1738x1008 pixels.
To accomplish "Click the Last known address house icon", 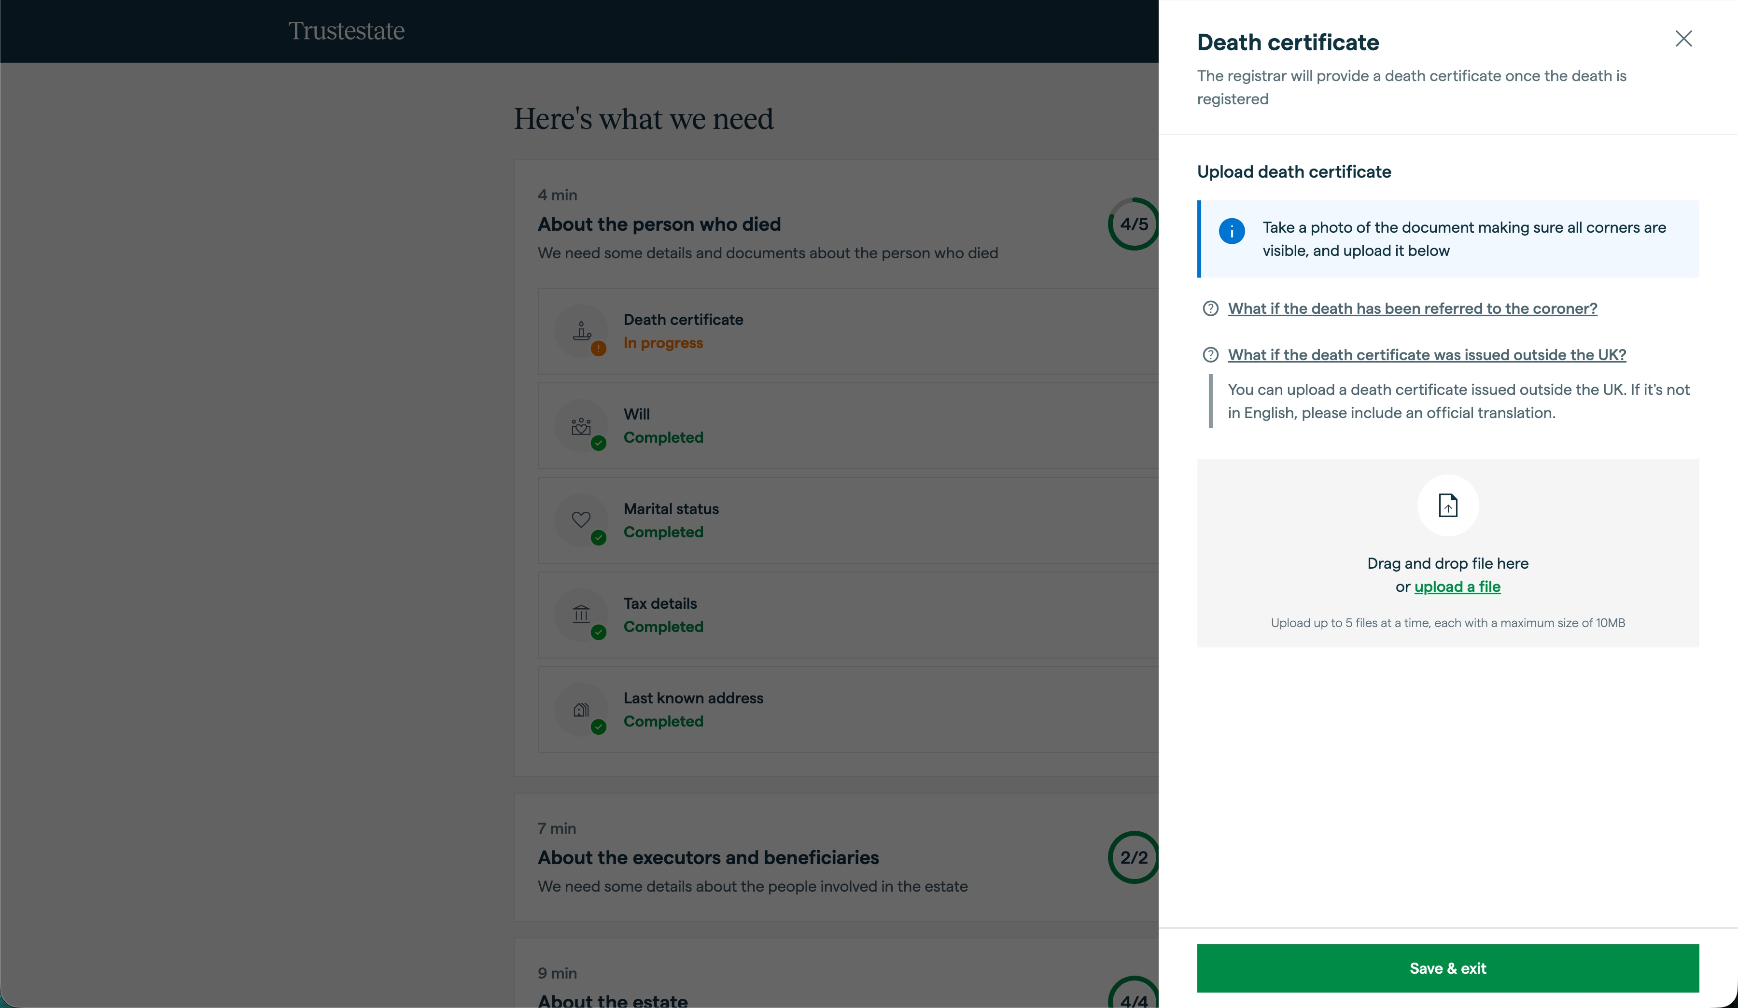I will tap(581, 709).
